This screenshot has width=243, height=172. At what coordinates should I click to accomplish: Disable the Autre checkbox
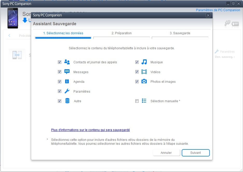(x=59, y=101)
